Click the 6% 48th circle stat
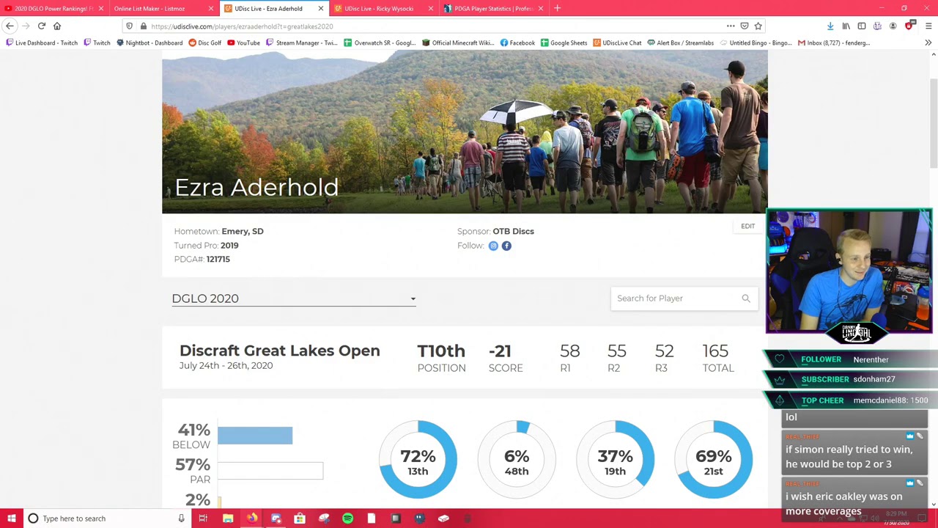 pyautogui.click(x=517, y=460)
